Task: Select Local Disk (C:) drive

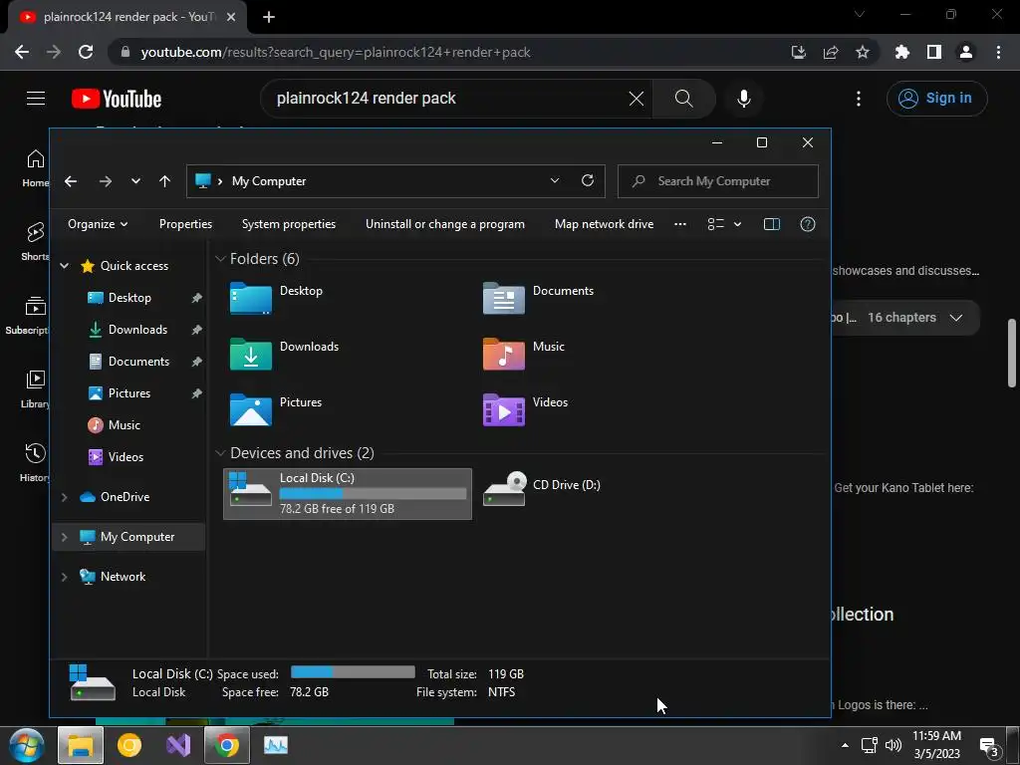Action: click(348, 494)
